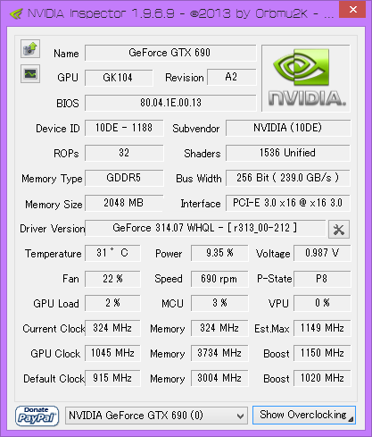This screenshot has width=372, height=437.
Task: Click the screenshot upload camera icon
Action: click(x=30, y=48)
